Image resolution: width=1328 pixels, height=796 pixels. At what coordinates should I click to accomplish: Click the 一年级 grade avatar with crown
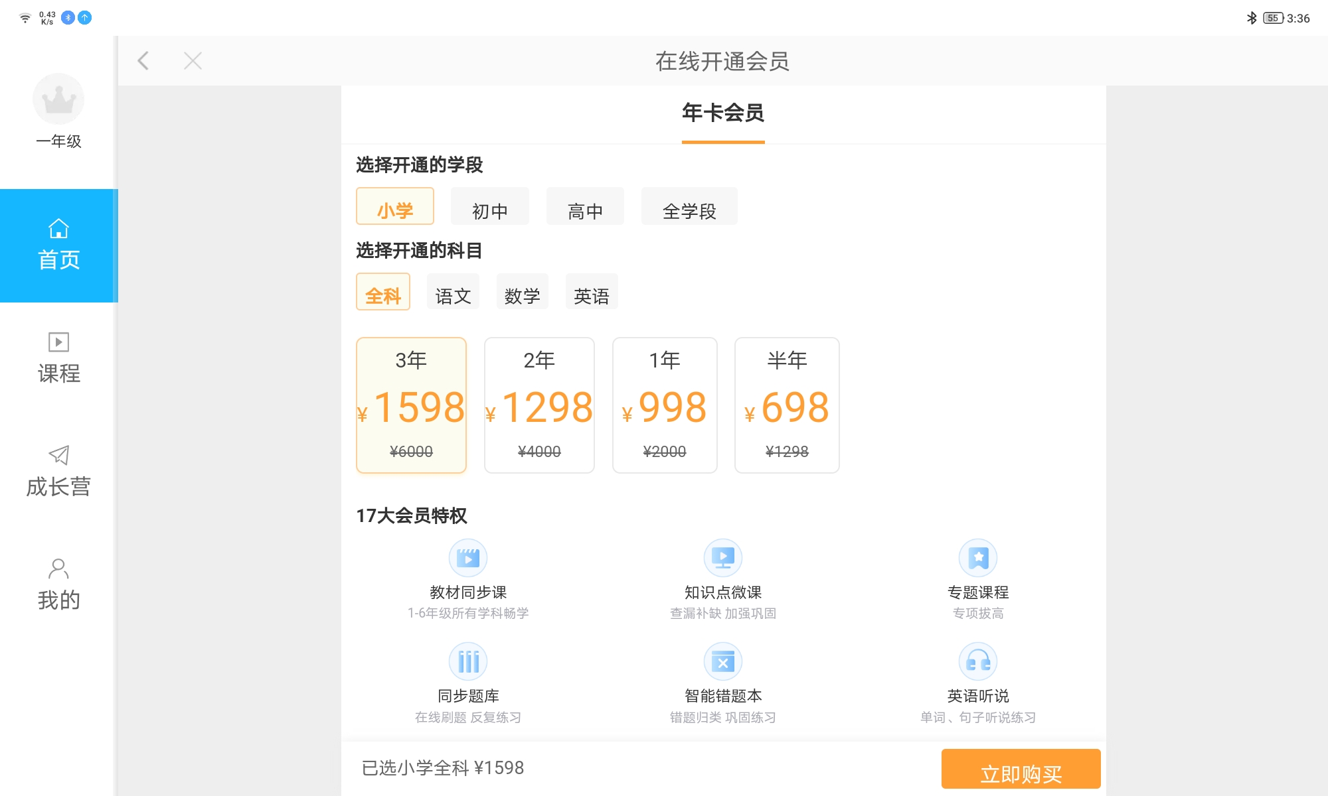[x=58, y=99]
